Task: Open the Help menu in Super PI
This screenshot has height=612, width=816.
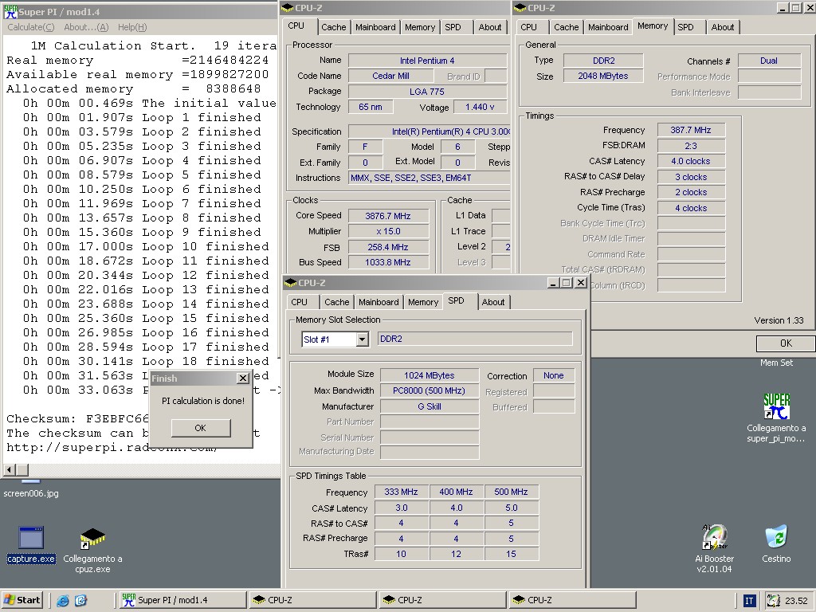Action: (132, 27)
